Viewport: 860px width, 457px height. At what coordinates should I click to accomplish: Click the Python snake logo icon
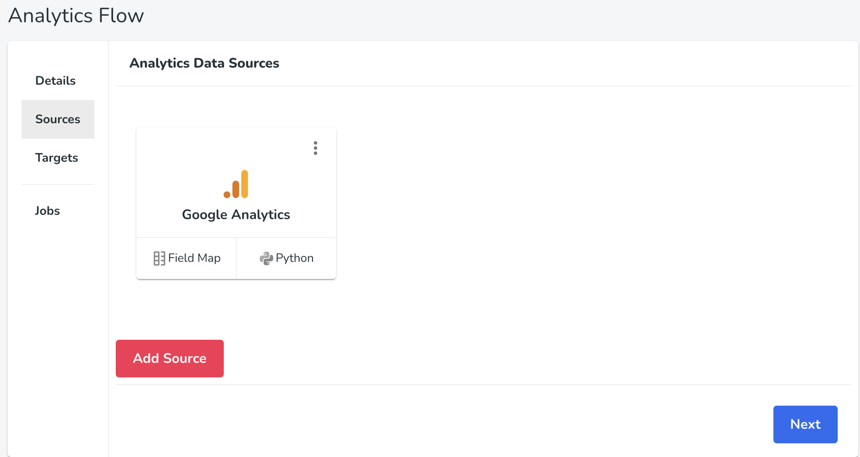click(266, 258)
